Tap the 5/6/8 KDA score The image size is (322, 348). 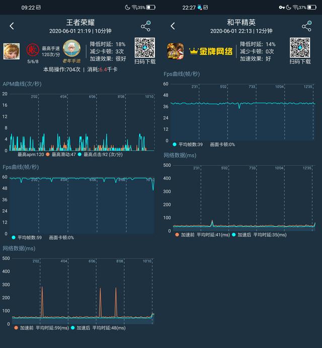pyautogui.click(x=33, y=61)
